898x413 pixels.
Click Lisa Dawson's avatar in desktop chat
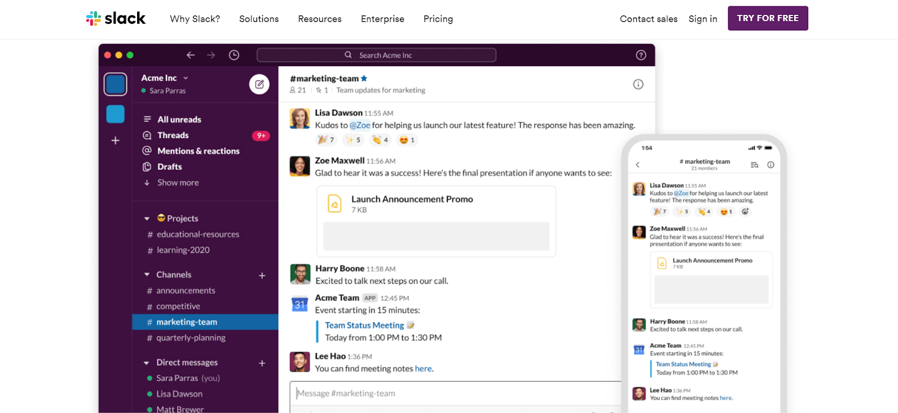pyautogui.click(x=300, y=118)
